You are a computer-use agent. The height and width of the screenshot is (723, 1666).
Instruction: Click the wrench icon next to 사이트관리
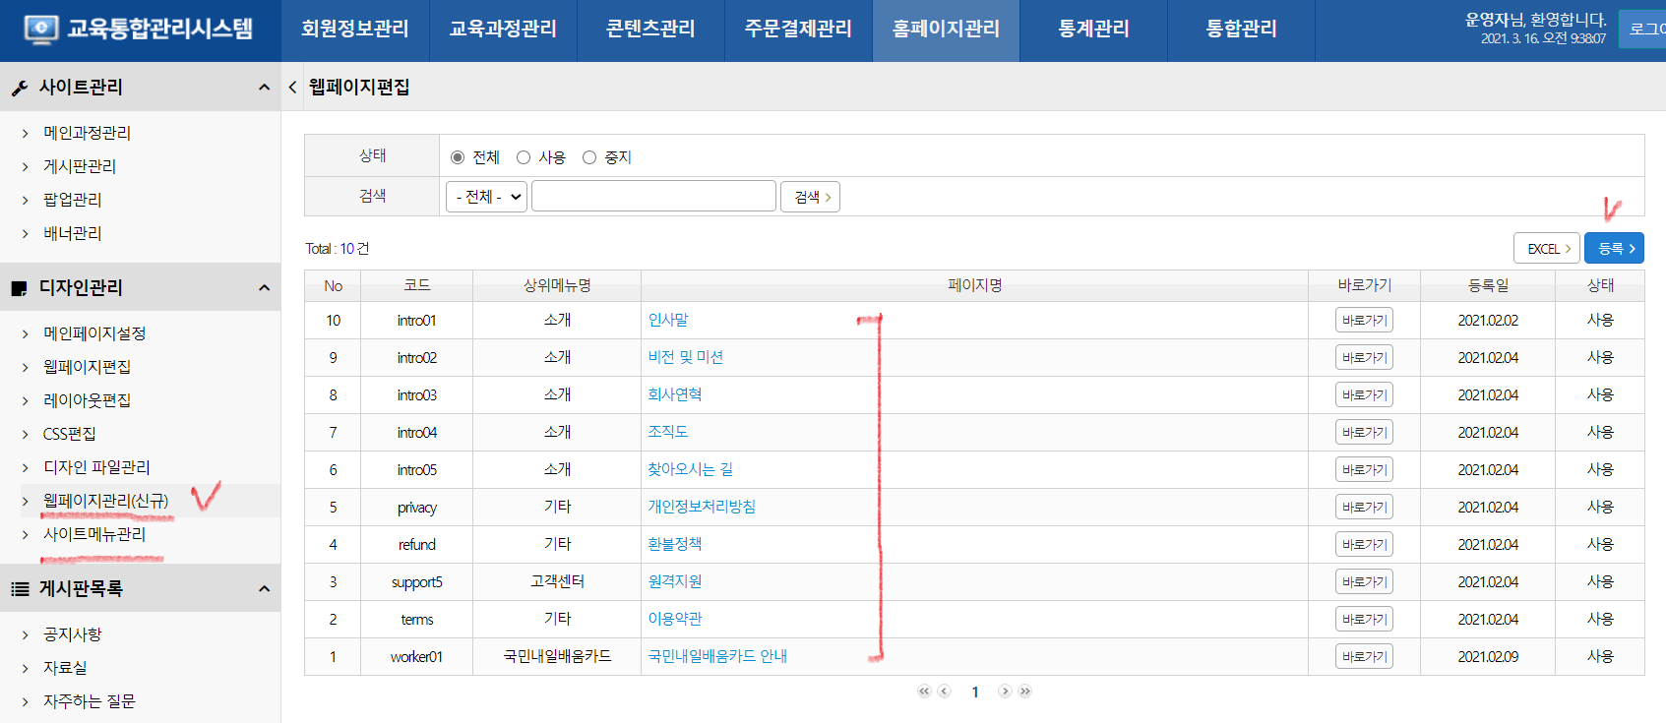tap(19, 89)
